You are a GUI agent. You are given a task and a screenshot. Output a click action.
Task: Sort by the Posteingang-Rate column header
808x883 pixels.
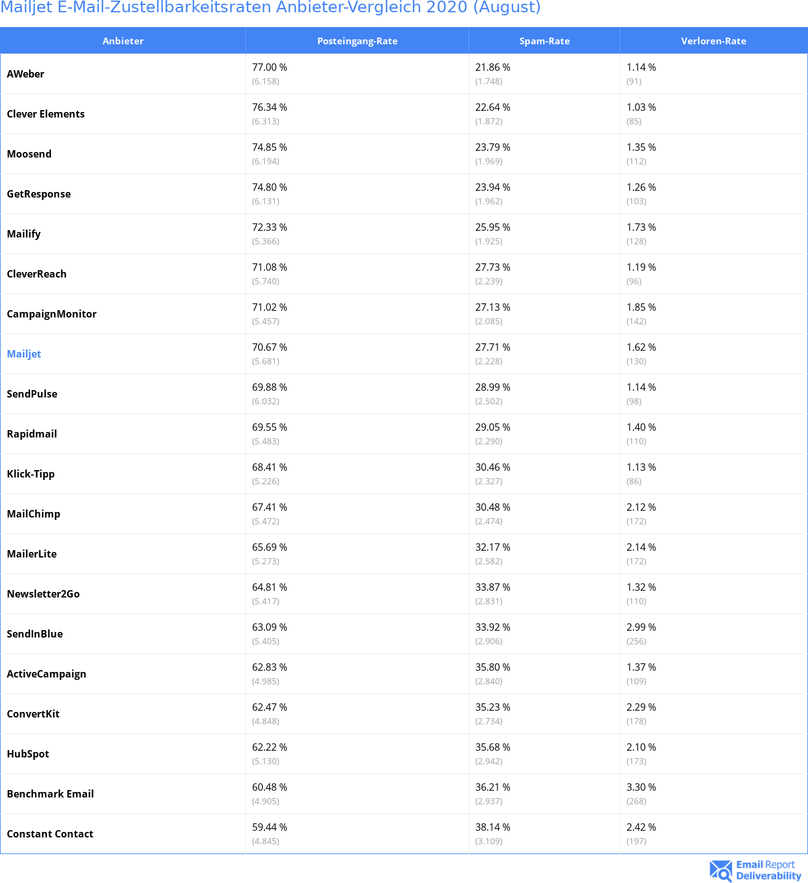click(x=357, y=41)
